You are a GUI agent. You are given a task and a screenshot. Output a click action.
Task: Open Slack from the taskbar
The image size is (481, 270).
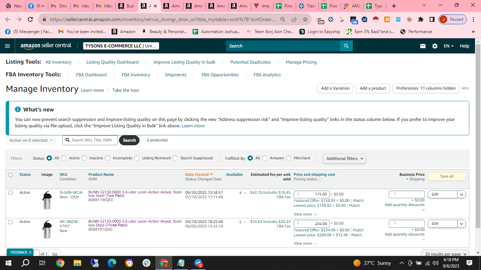pos(146,263)
